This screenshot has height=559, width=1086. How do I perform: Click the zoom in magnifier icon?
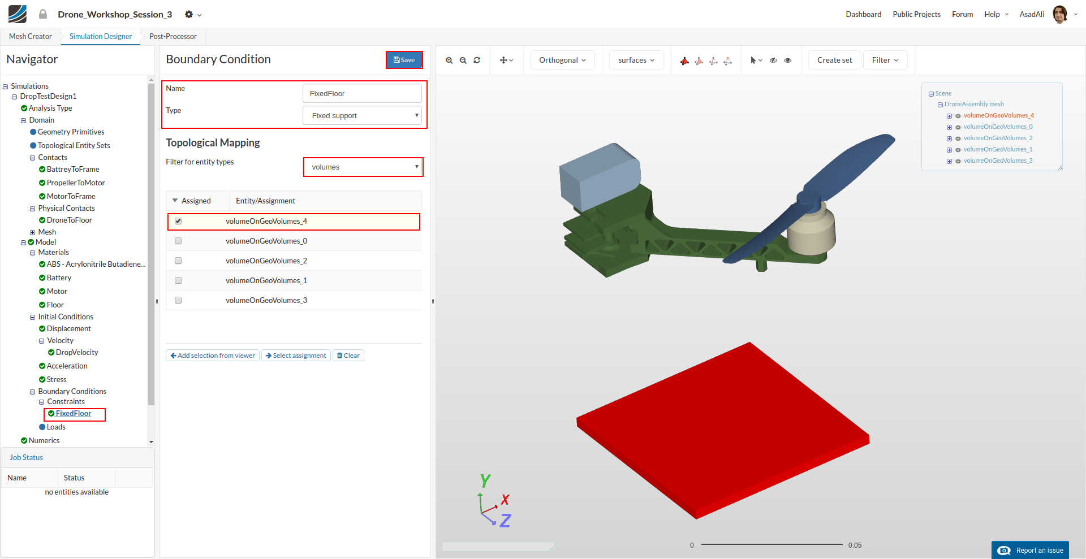coord(449,60)
